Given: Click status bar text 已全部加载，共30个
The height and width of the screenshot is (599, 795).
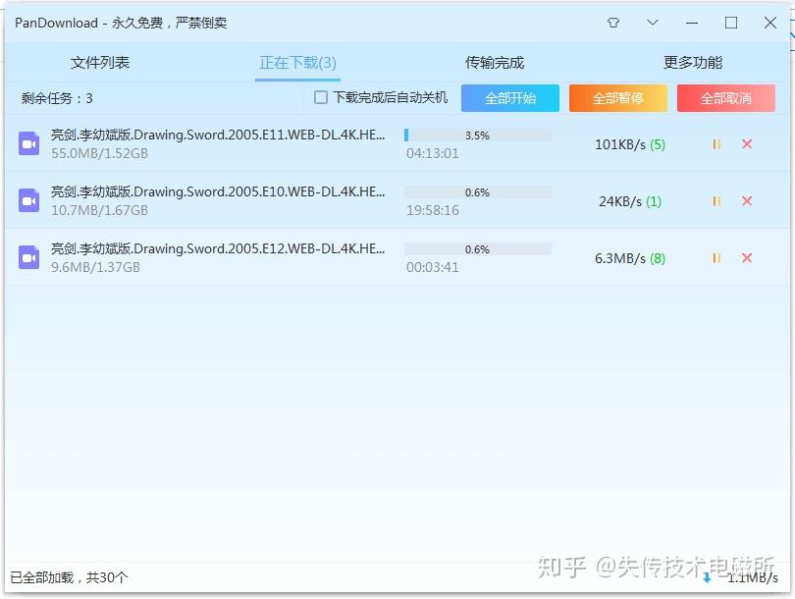Looking at the screenshot, I should pyautogui.click(x=69, y=577).
